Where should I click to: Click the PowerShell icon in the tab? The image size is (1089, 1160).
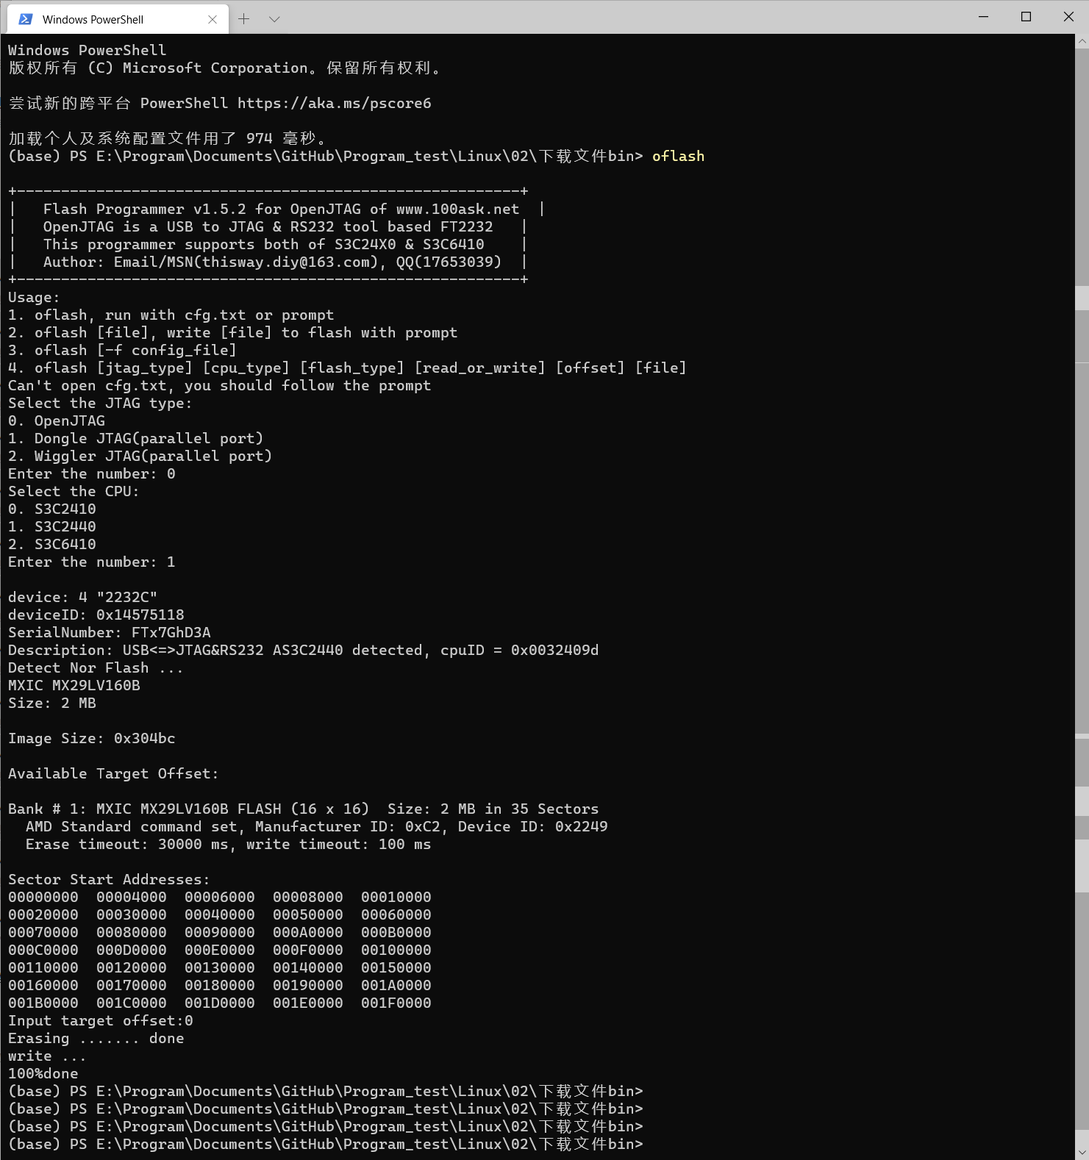[x=26, y=19]
